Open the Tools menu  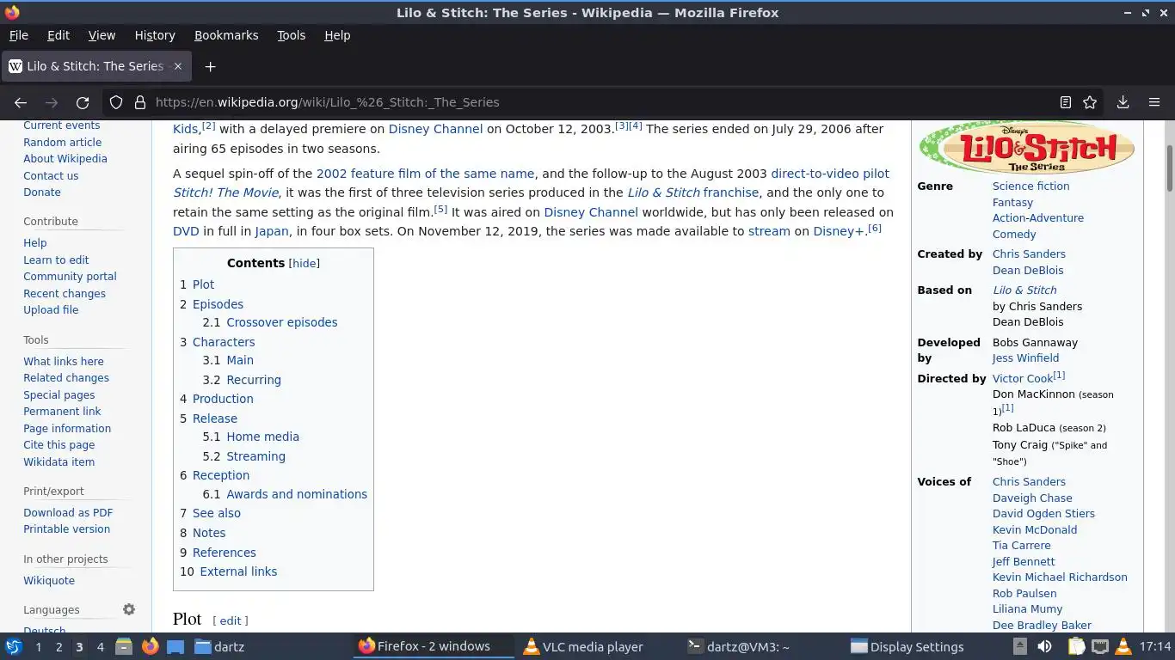click(x=291, y=35)
